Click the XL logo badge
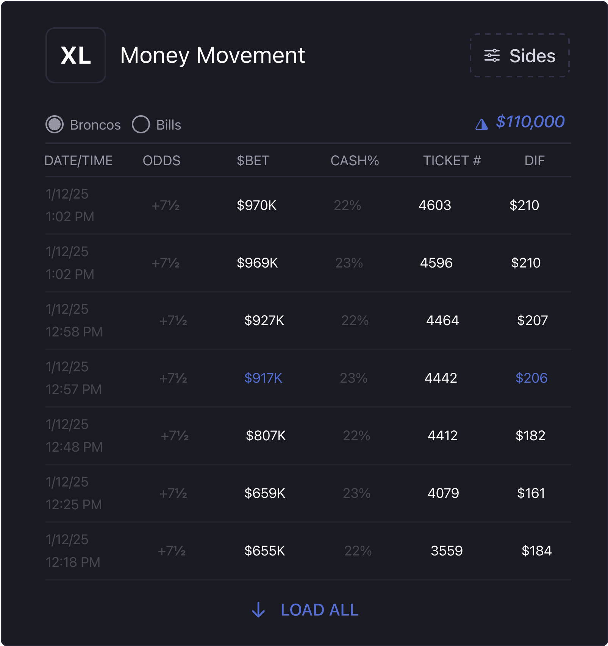The width and height of the screenshot is (608, 646). pos(76,55)
